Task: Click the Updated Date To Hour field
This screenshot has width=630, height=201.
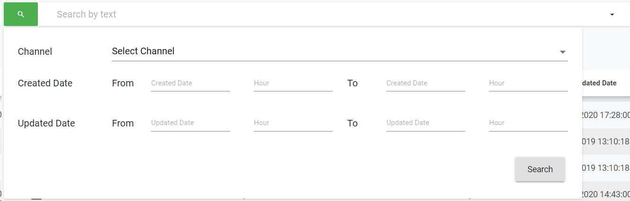Action: [528, 123]
